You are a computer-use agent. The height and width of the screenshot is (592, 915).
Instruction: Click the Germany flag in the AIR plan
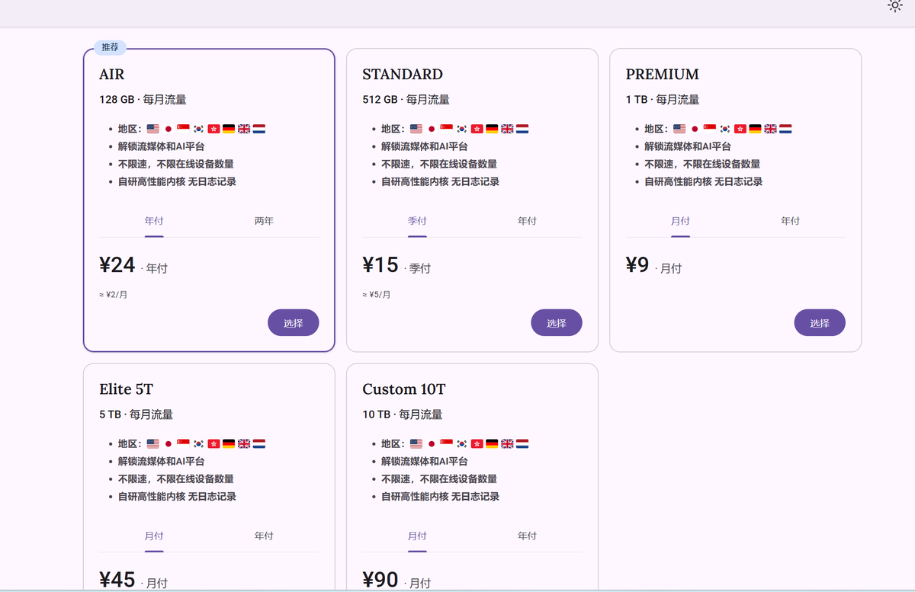coord(229,129)
